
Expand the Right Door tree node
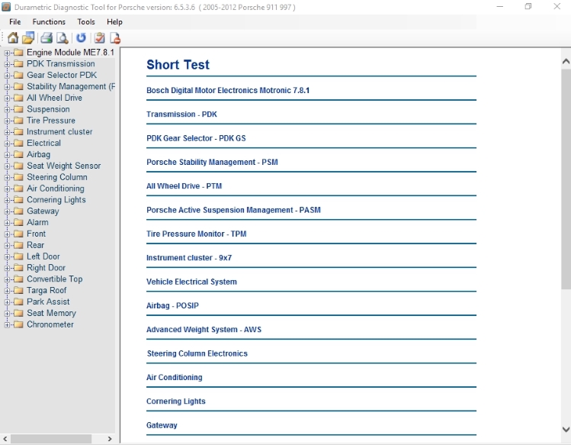tap(7, 268)
